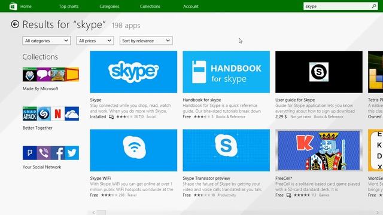Open the All prices dropdown

click(x=95, y=41)
